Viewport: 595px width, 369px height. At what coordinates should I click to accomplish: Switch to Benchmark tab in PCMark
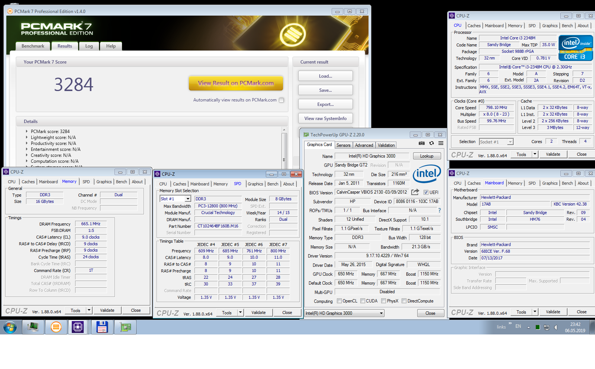pyautogui.click(x=33, y=46)
